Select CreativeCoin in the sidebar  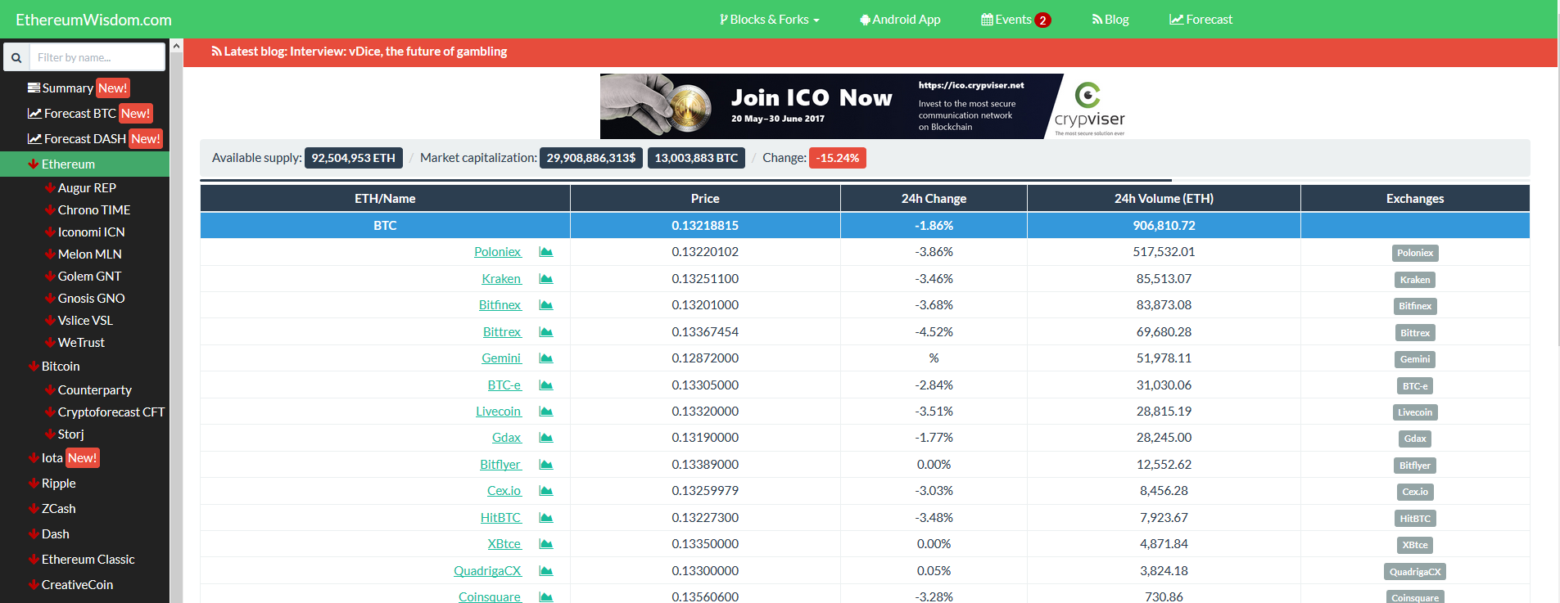point(77,584)
